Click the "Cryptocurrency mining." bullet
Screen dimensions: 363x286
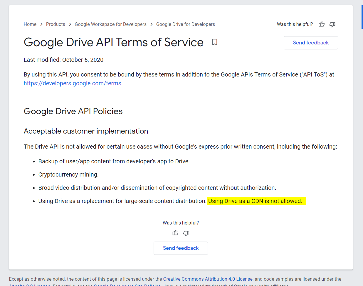point(68,174)
